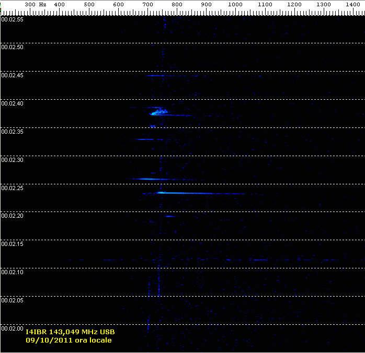Click the 1400 frequency scale label
This screenshot has width=365, height=353.
pyautogui.click(x=353, y=4)
